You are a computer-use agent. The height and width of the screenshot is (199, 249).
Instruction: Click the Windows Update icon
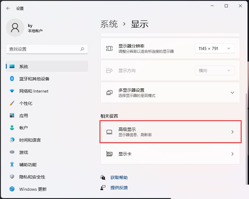coord(12,189)
